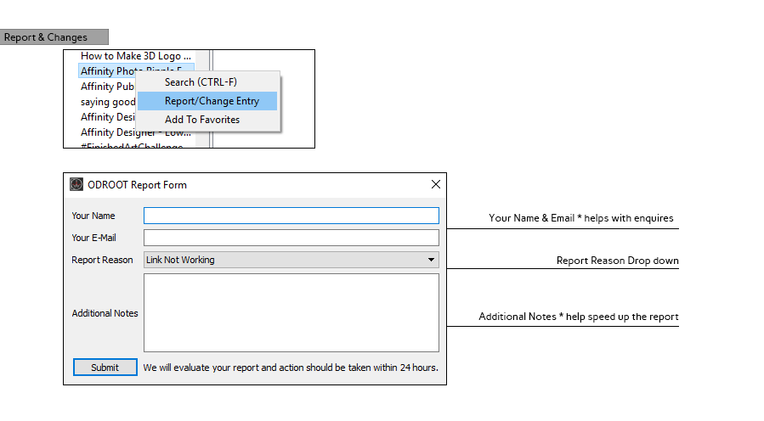This screenshot has width=764, height=421.
Task: Click the ODROOT logo icon in title bar
Action: coord(76,184)
